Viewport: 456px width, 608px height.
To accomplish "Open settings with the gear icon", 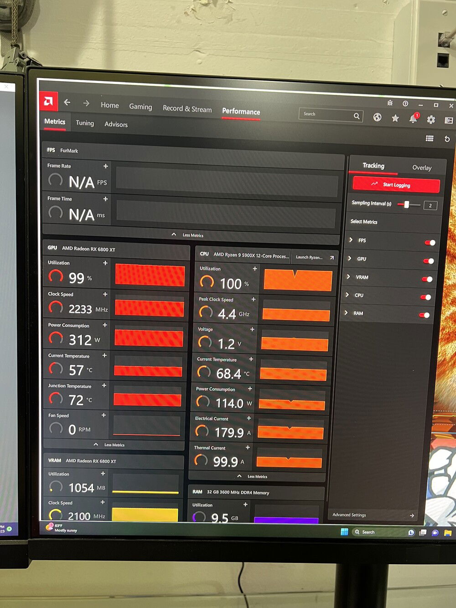I will pyautogui.click(x=431, y=120).
